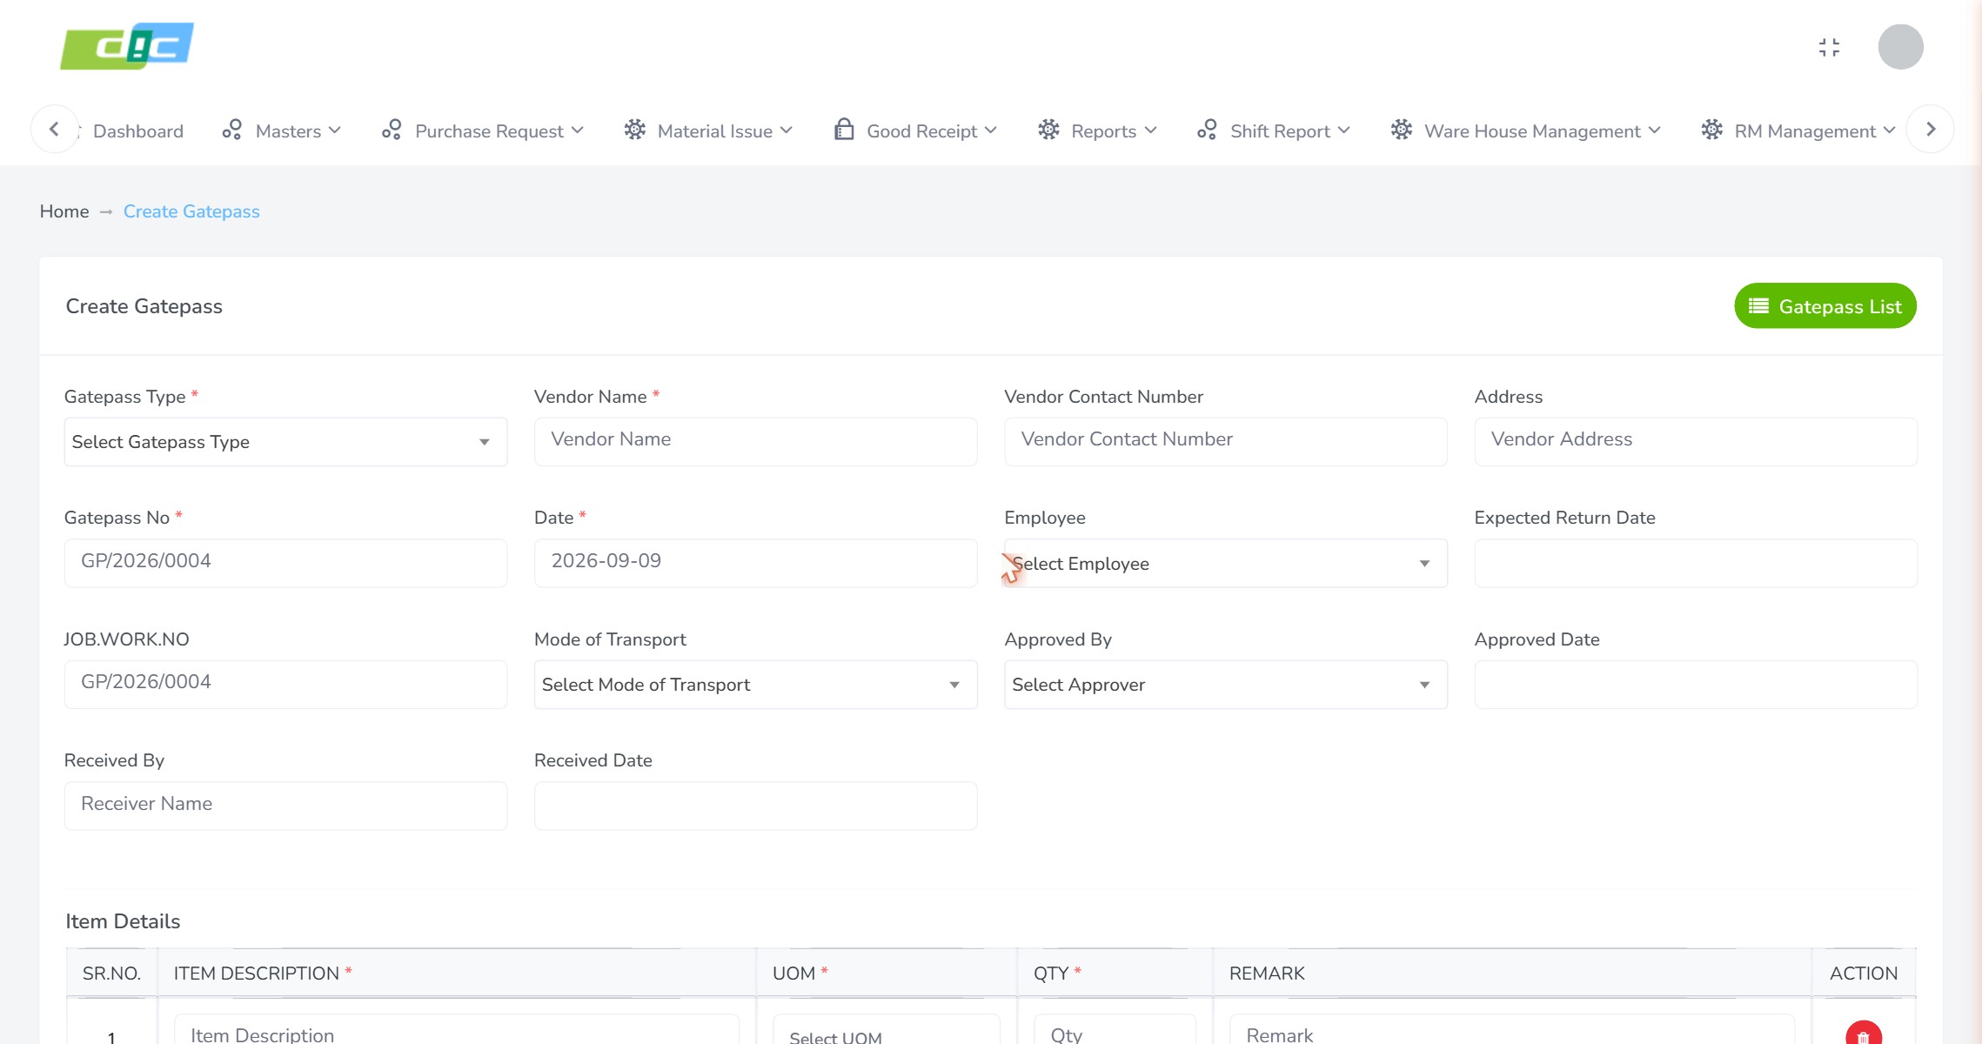Viewport: 1982px width, 1044px height.
Task: Click the Material Issue gear icon
Action: point(635,130)
